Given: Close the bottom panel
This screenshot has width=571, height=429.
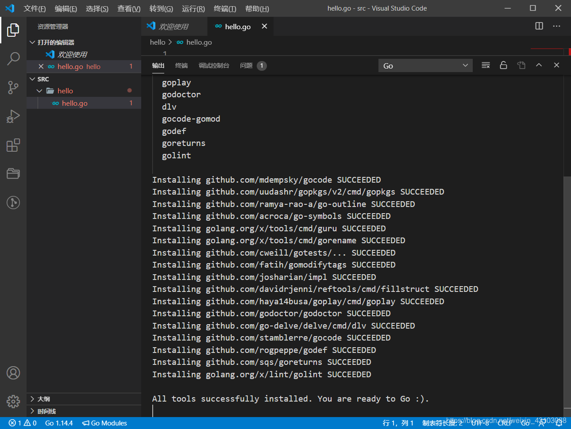Looking at the screenshot, I should click(556, 65).
